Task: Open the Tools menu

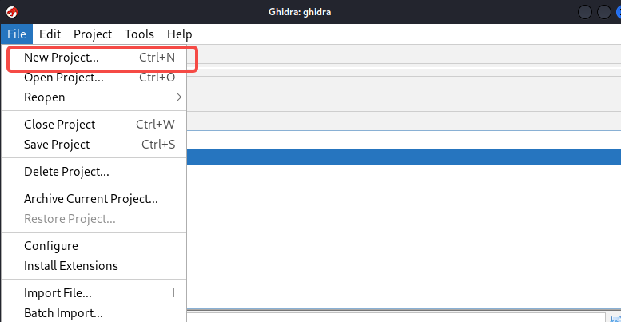Action: click(139, 34)
